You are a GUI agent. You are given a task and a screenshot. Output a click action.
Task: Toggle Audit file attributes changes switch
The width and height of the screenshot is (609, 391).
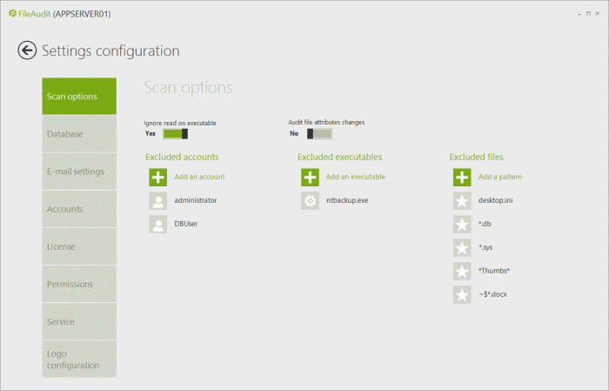tap(319, 134)
